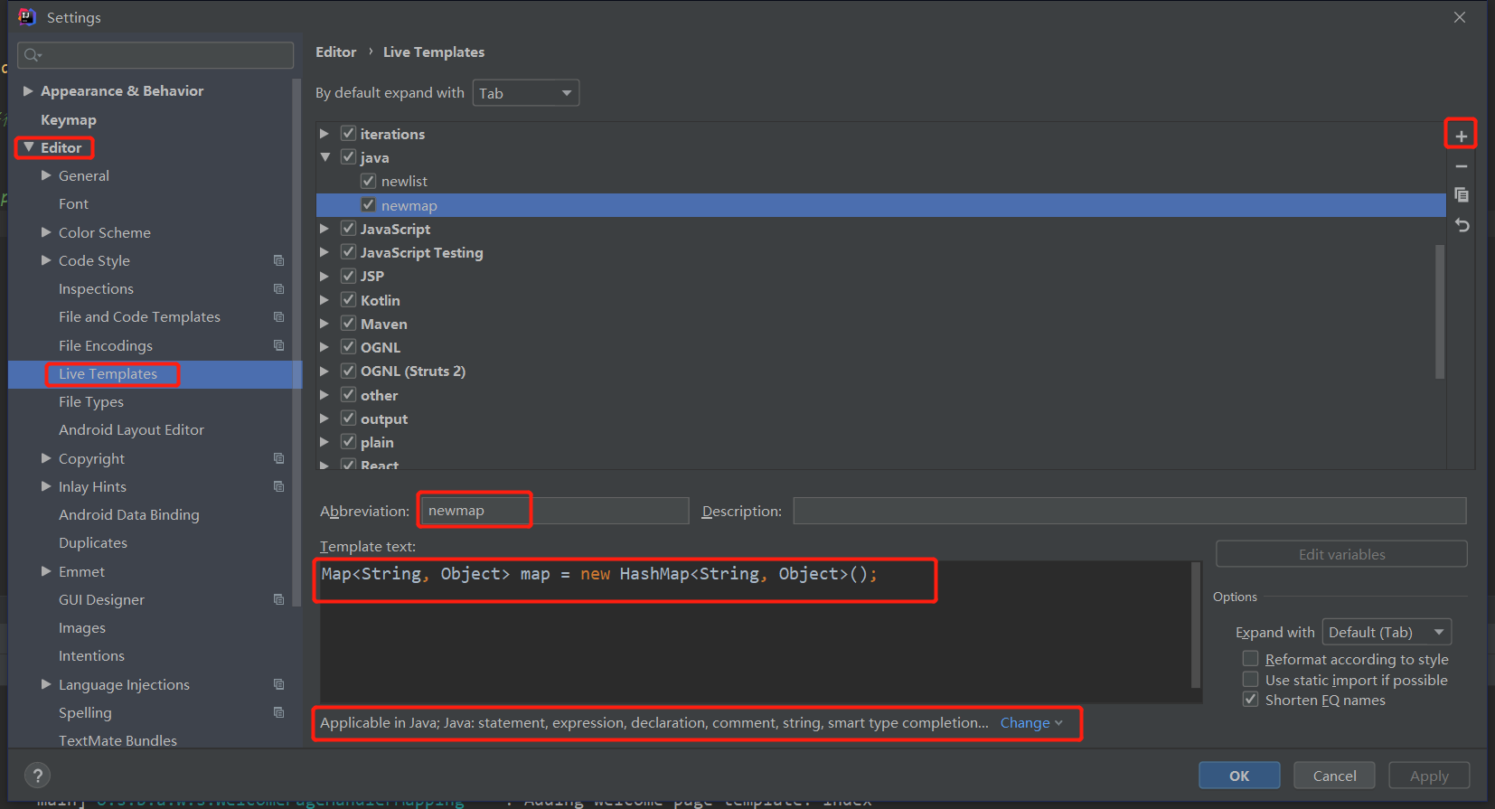This screenshot has width=1495, height=809.
Task: Expand Appearance & Behavior settings section
Action: [x=28, y=91]
